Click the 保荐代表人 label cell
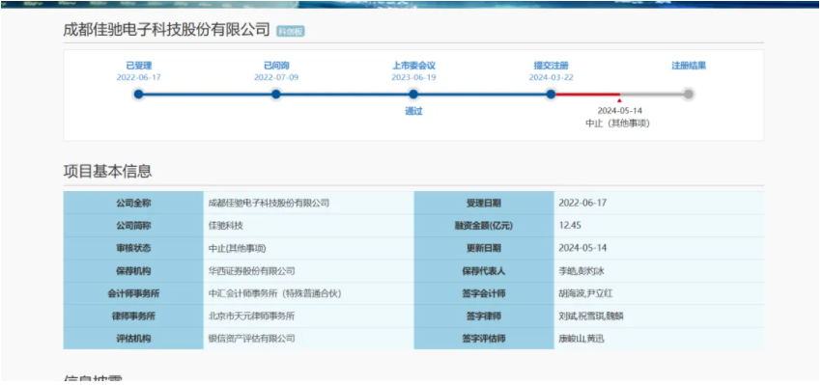823x385 pixels. 484,271
